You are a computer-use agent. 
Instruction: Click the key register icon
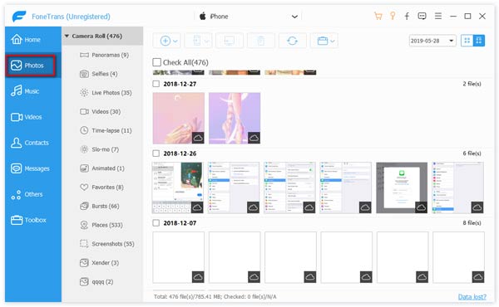(393, 16)
